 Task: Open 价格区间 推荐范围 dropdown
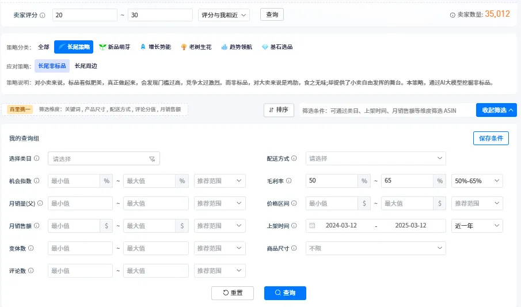[477, 203]
